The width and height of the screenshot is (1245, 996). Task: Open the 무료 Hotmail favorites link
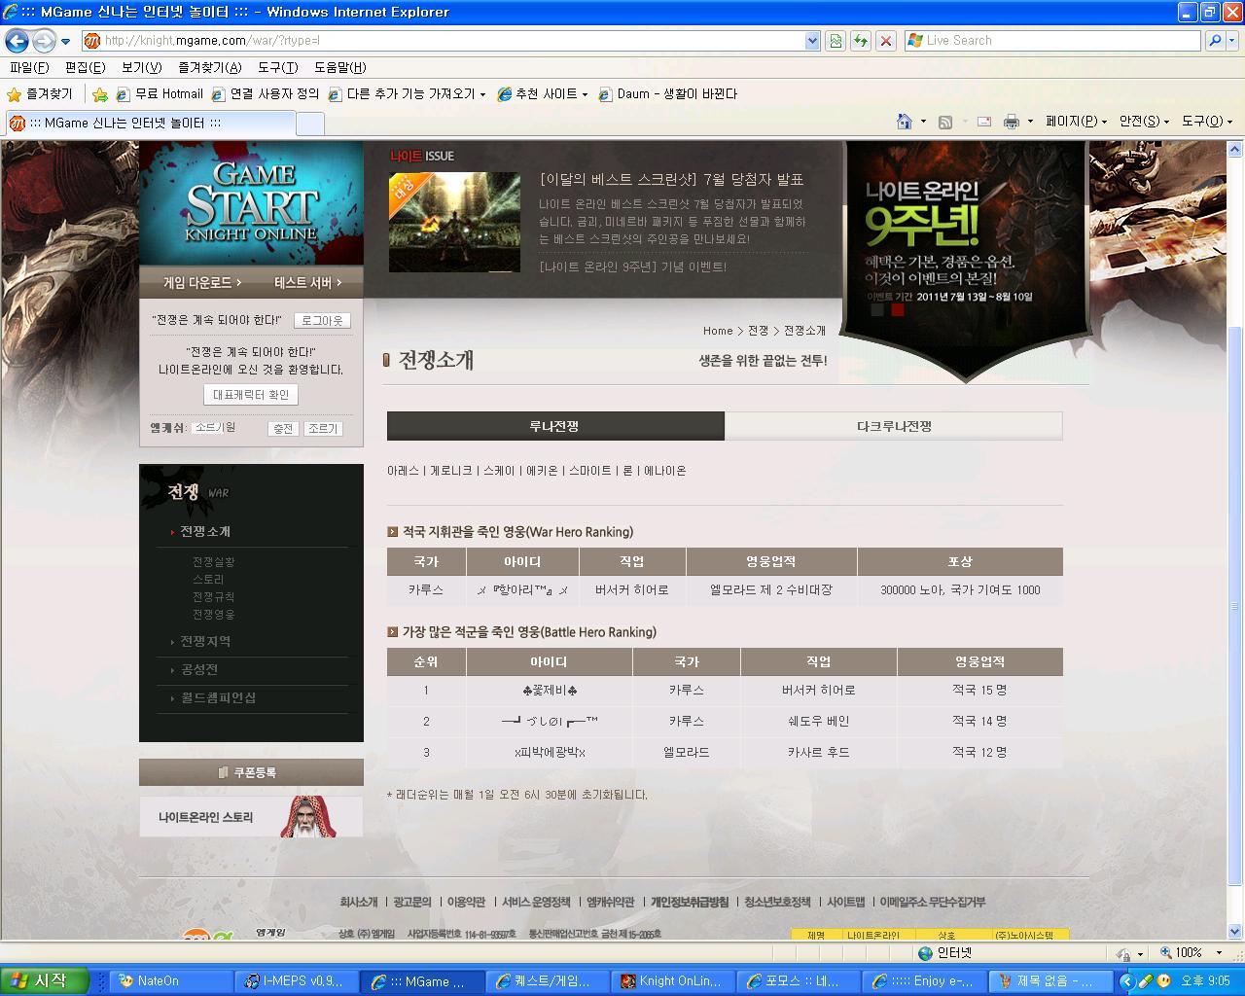pyautogui.click(x=160, y=94)
